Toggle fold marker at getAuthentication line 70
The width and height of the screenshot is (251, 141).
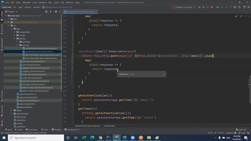coord(73,96)
